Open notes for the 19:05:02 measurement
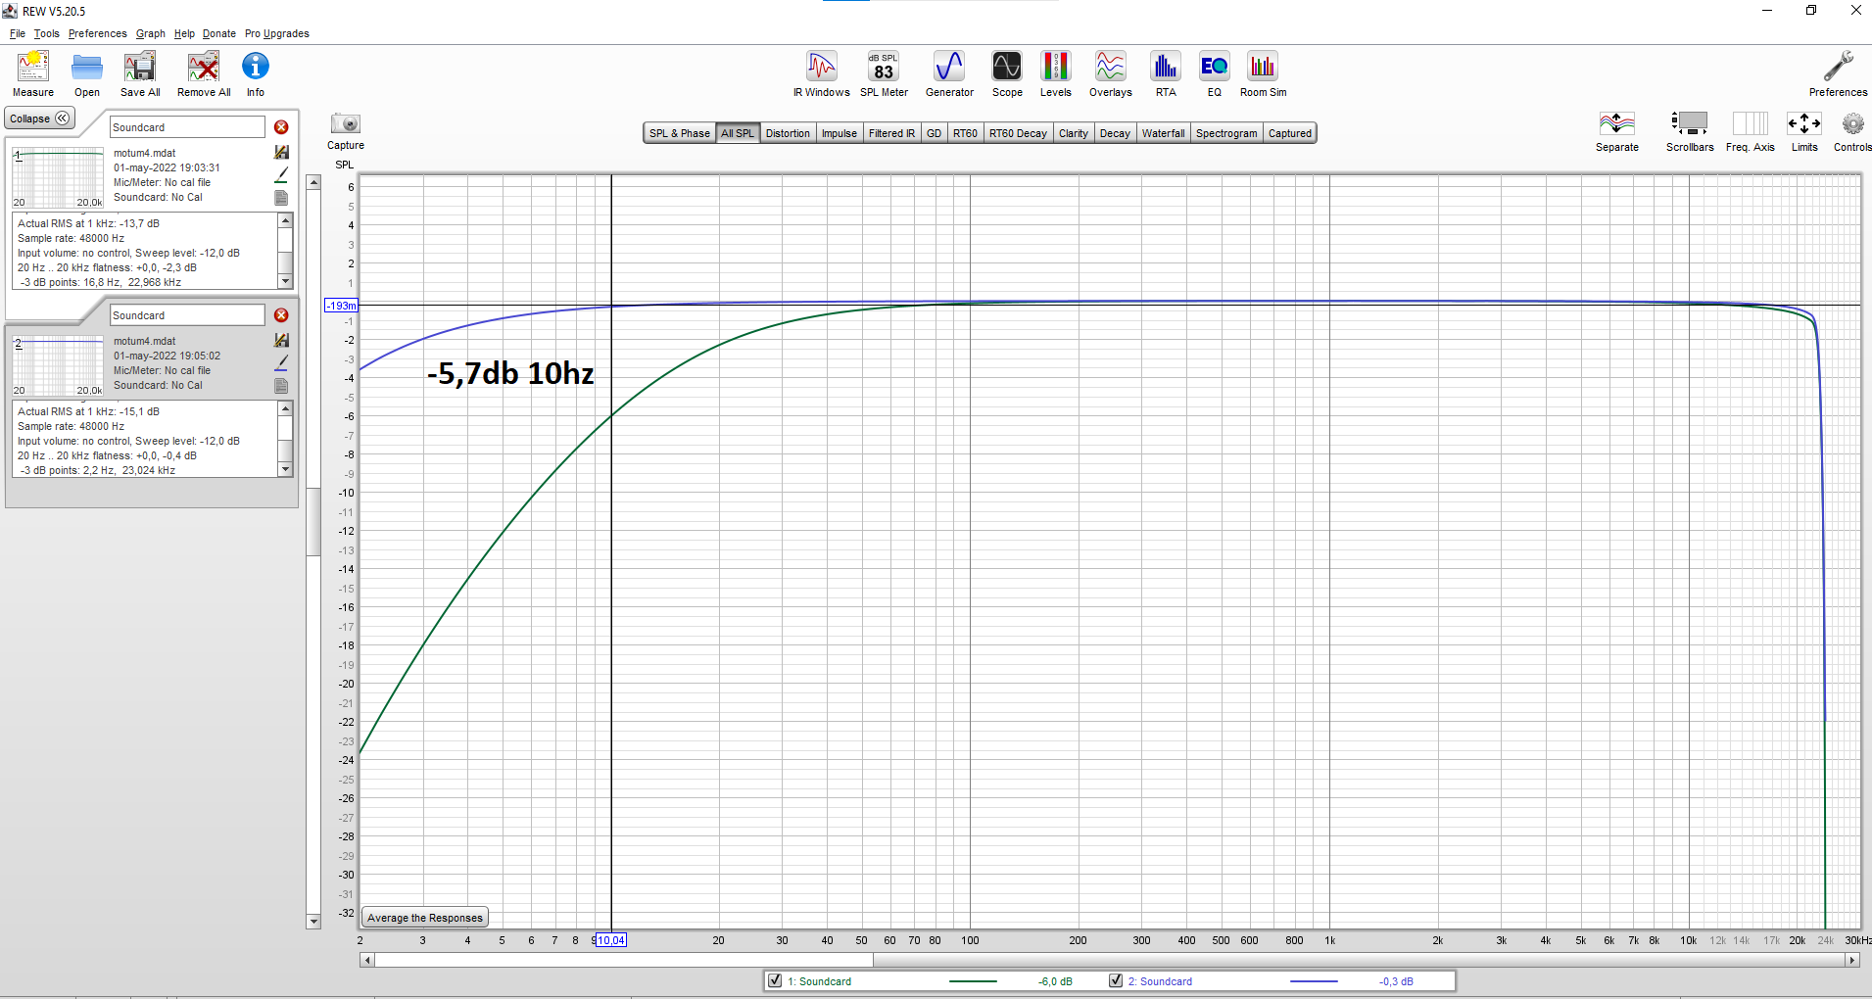This screenshot has width=1872, height=999. click(282, 386)
